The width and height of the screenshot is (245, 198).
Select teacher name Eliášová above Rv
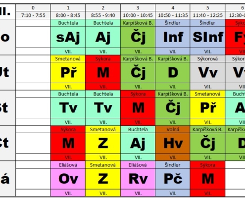pyautogui.click(x=138, y=165)
